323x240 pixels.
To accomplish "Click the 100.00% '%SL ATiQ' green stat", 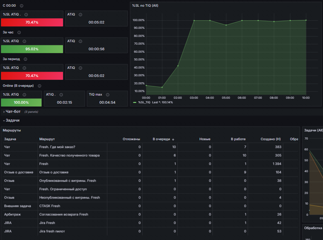I will (x=21, y=102).
